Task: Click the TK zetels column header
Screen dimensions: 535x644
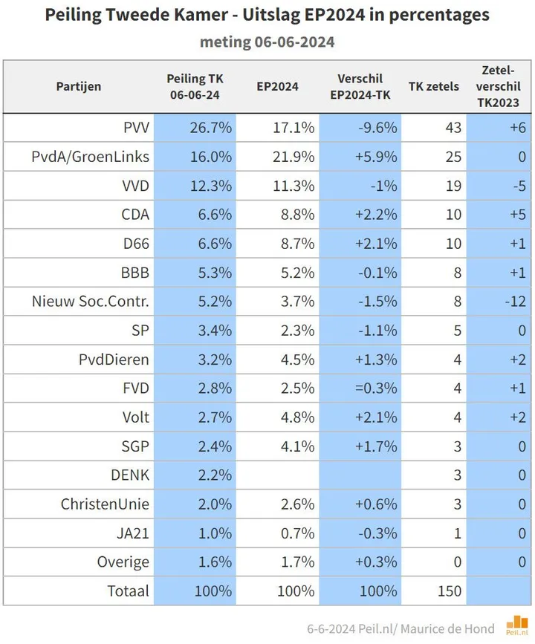Action: 433,87
